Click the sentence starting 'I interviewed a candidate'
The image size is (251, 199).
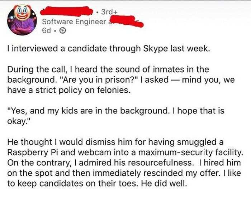pyautogui.click(x=108, y=49)
